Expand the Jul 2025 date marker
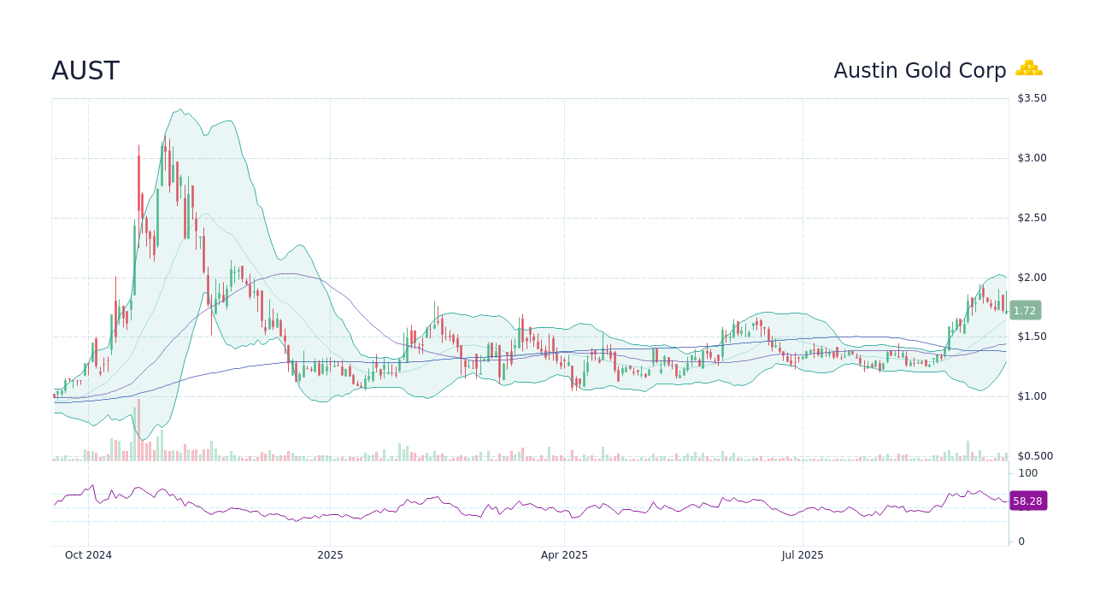Image resolution: width=1094 pixels, height=615 pixels. 803,554
